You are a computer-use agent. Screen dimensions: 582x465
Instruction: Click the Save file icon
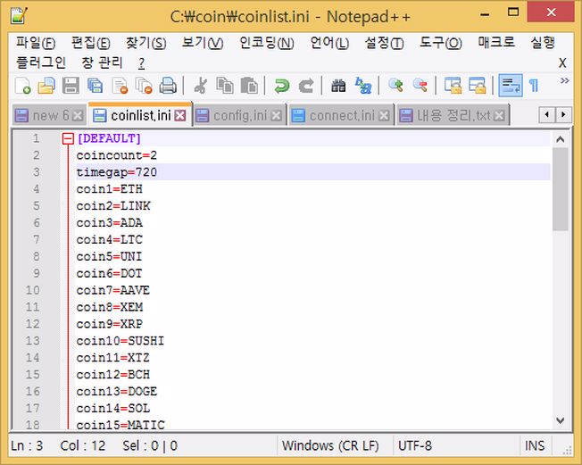pos(71,86)
